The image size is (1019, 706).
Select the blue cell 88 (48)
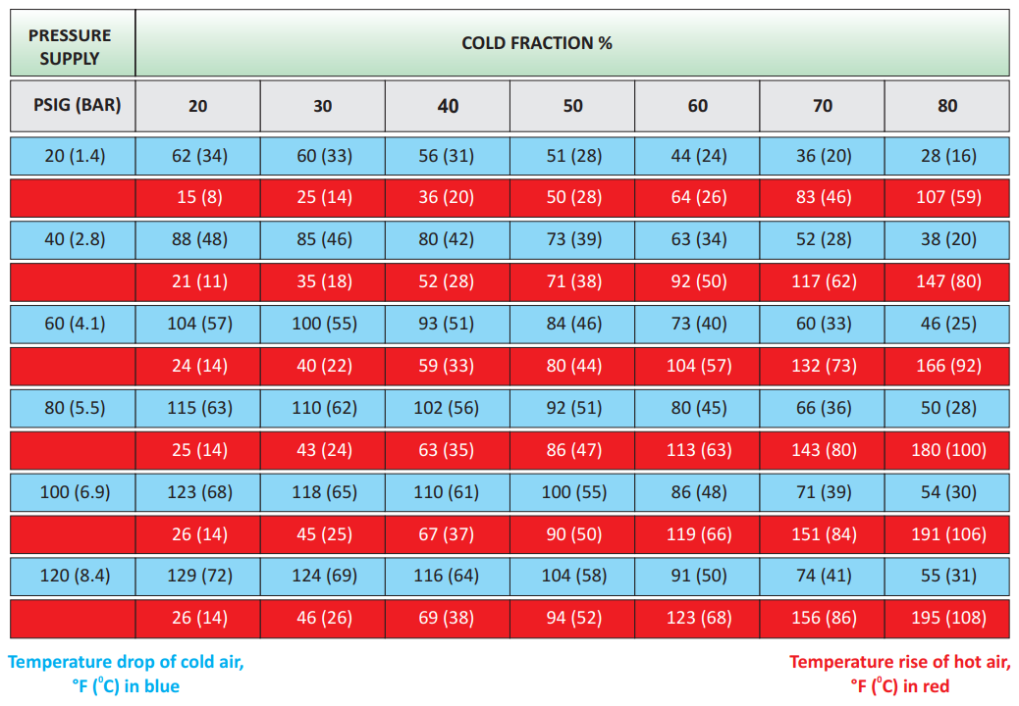(197, 239)
